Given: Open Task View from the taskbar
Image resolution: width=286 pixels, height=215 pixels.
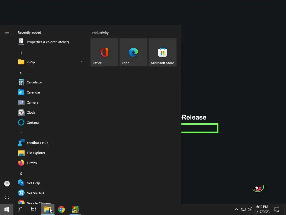Looking at the screenshot, I should pyautogui.click(x=34, y=209).
